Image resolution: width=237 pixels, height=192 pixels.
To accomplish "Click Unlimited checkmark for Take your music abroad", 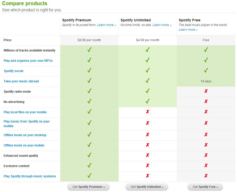I will (147, 81).
